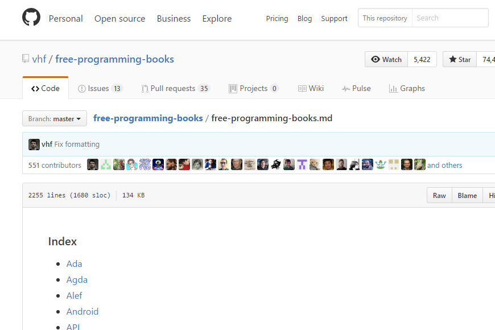
Task: Click the purple T-shaped identicon avatar
Action: (302, 164)
